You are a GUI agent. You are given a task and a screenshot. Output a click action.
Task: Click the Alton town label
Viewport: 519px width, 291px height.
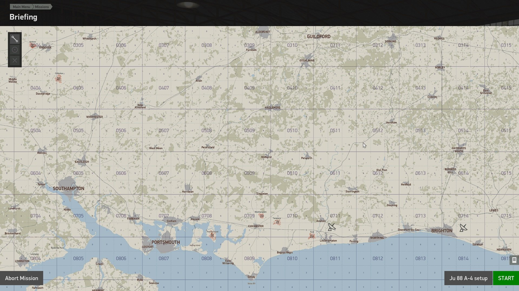point(199,81)
